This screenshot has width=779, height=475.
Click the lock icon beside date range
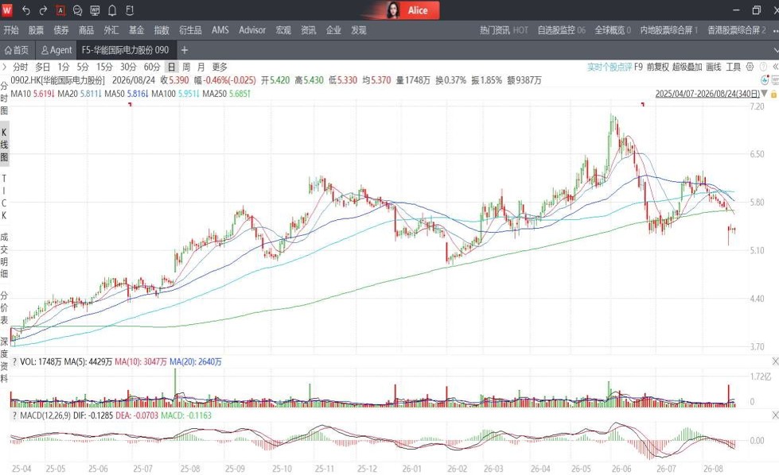click(x=773, y=94)
